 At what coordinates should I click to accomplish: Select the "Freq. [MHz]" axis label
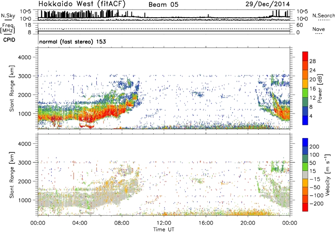pyautogui.click(x=8, y=28)
